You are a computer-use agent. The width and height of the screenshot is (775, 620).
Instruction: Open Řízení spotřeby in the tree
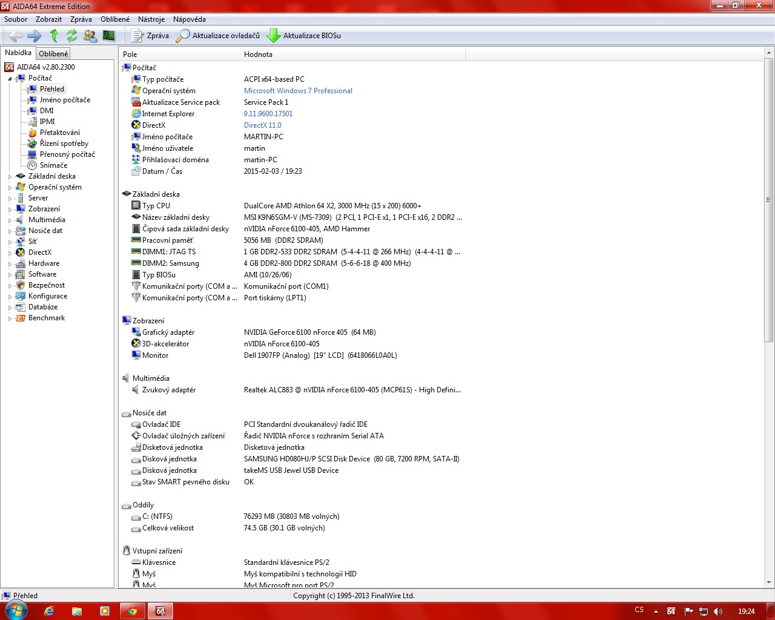point(64,143)
